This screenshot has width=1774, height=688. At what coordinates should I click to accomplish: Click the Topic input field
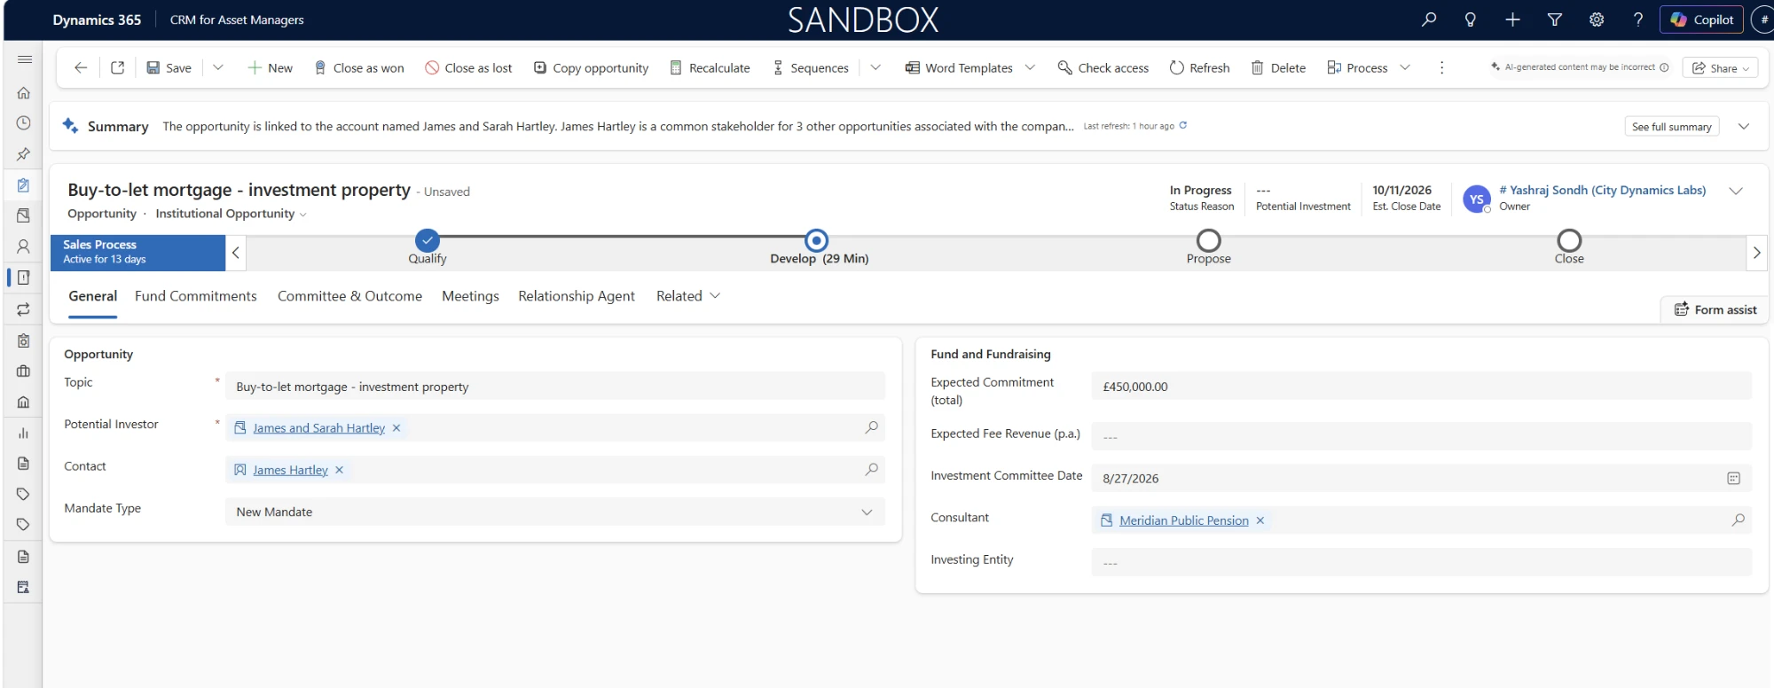[555, 387]
